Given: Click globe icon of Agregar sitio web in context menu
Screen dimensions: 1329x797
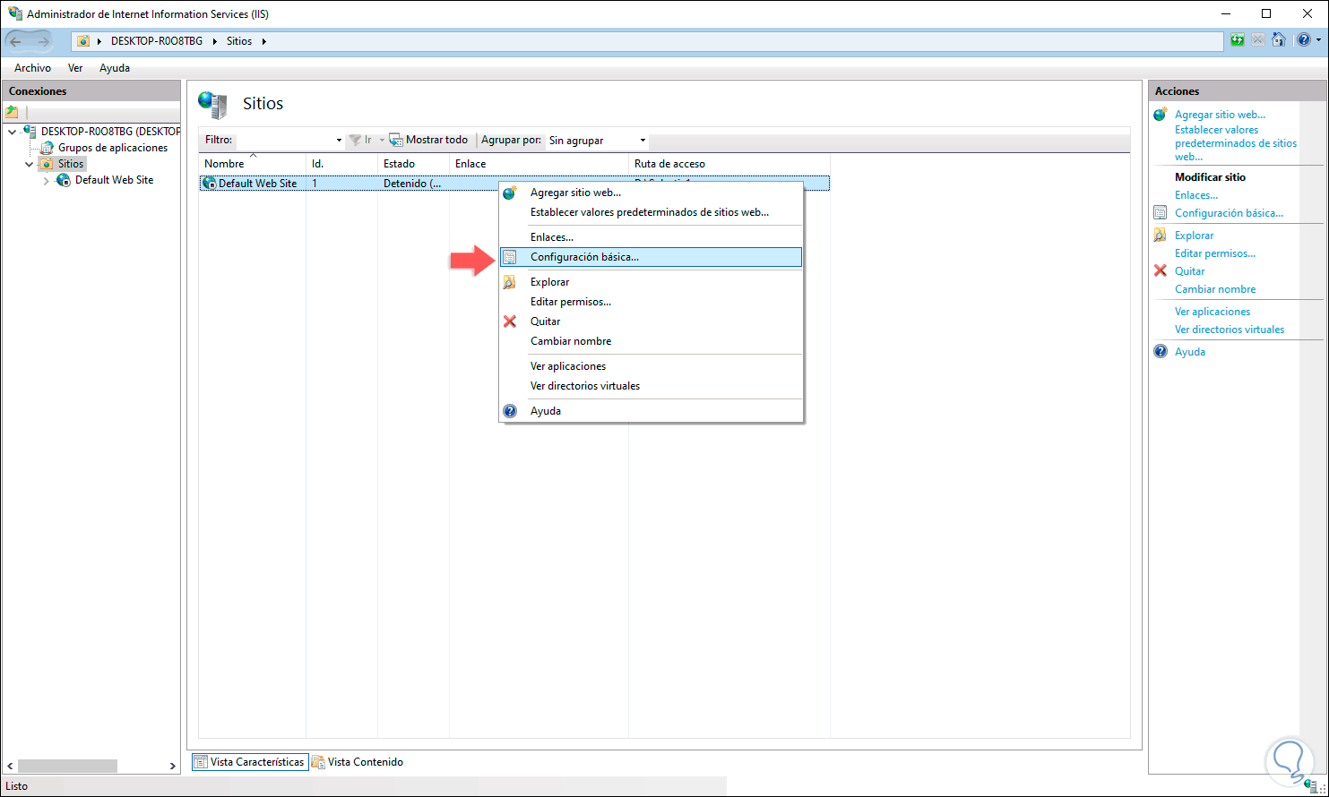Looking at the screenshot, I should 510,193.
